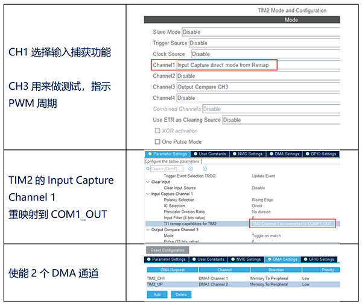Click the Direction column header

point(276,270)
